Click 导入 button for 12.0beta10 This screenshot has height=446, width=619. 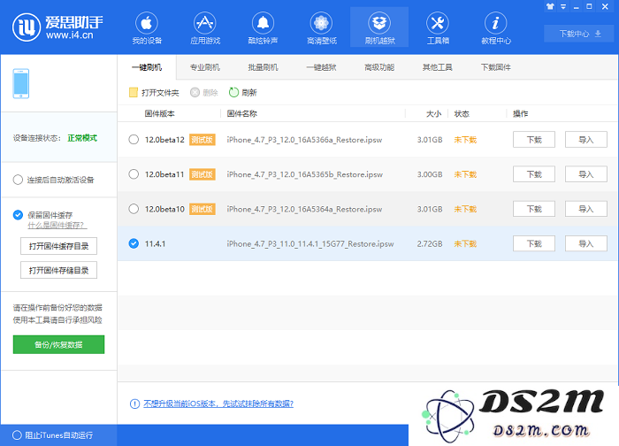click(586, 209)
